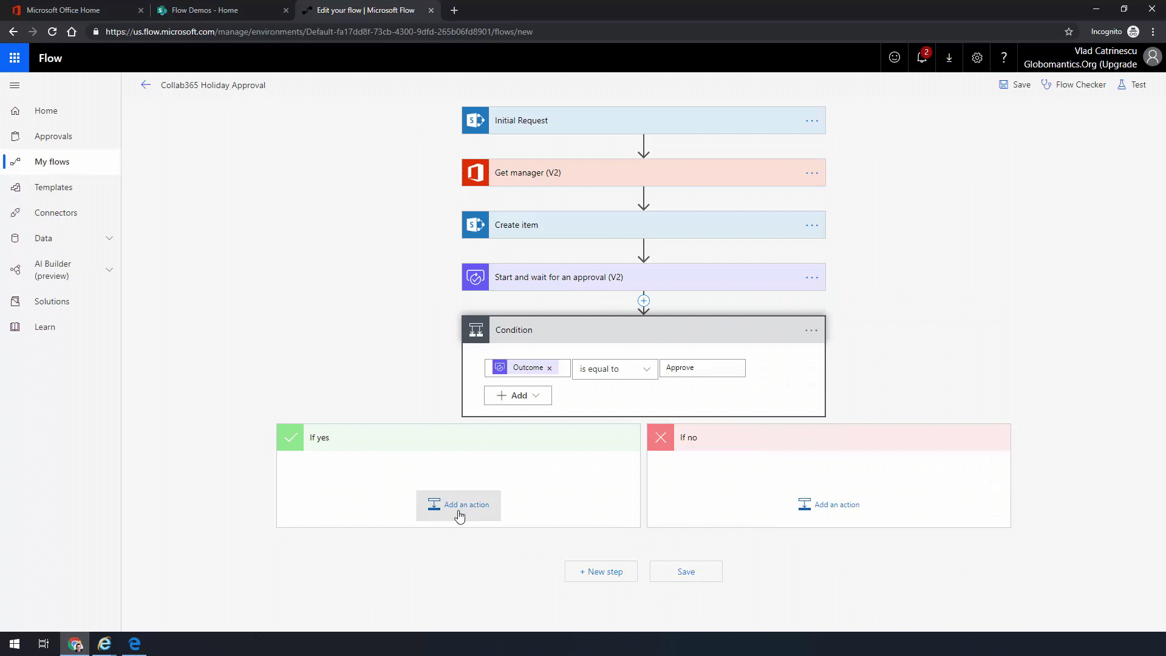Image resolution: width=1166 pixels, height=656 pixels.
Task: Click the download arrow icon in header
Action: click(949, 58)
